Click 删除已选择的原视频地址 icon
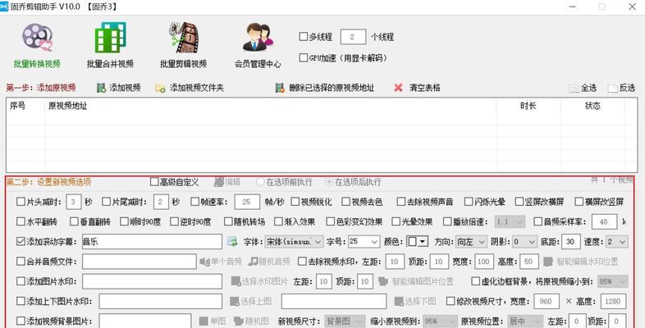The image size is (645, 328). coord(280,88)
